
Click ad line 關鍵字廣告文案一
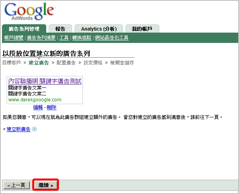click(27, 88)
